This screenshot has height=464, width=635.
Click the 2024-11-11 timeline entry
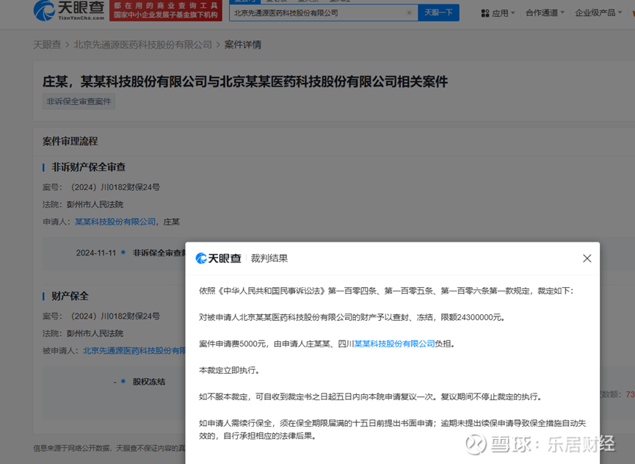click(x=96, y=253)
